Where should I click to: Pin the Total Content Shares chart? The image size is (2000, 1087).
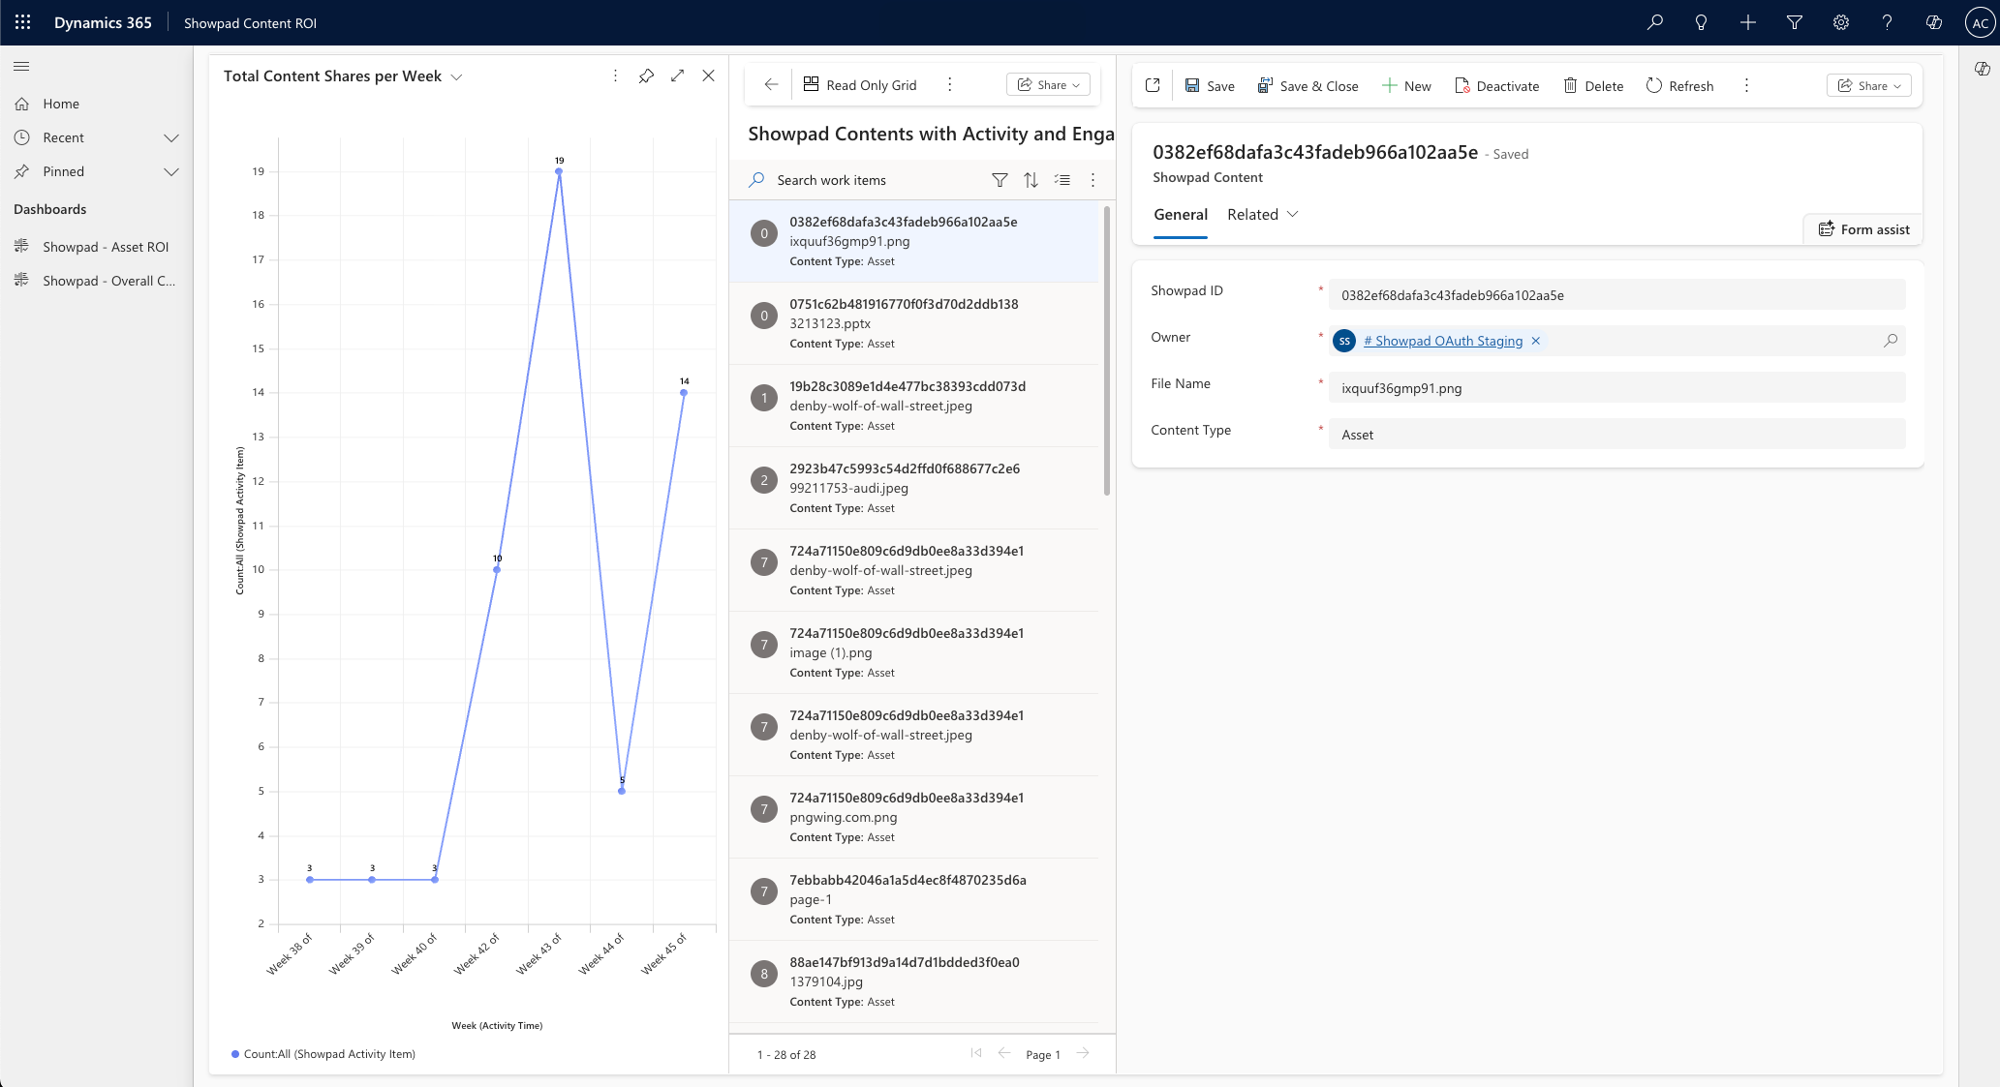point(646,75)
